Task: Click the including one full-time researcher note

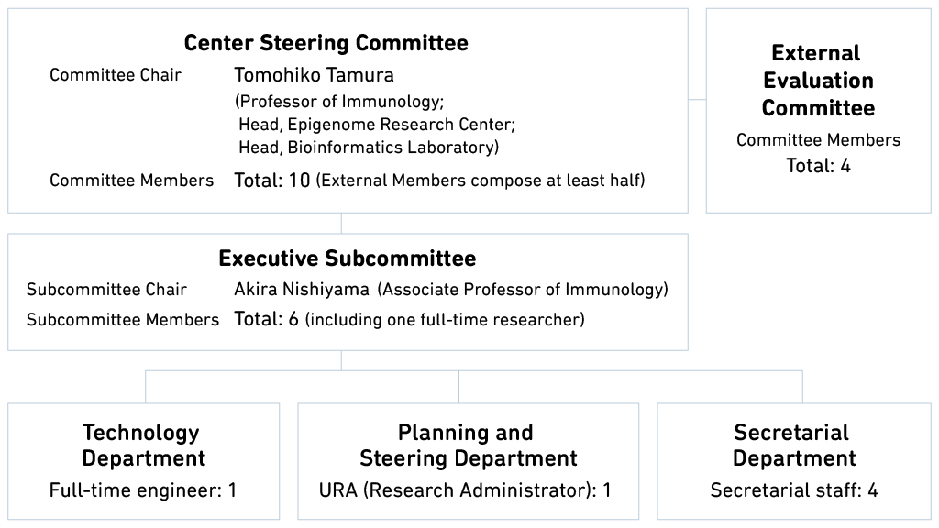Action: (445, 321)
